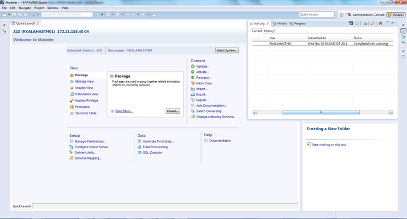Select Analytic Privilege under New
Viewport: 407px width, 219px height.
click(86, 100)
